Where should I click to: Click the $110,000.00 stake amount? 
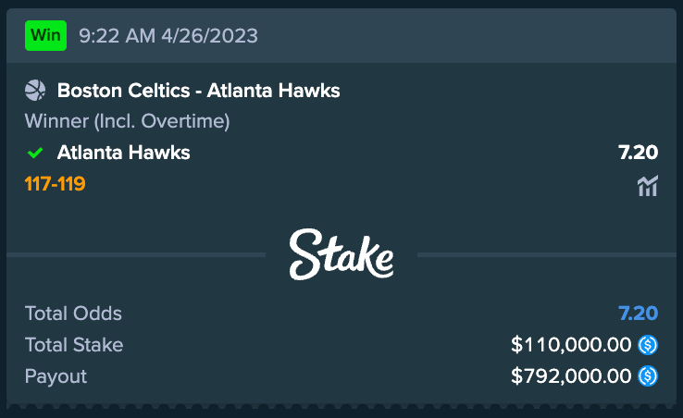click(571, 345)
